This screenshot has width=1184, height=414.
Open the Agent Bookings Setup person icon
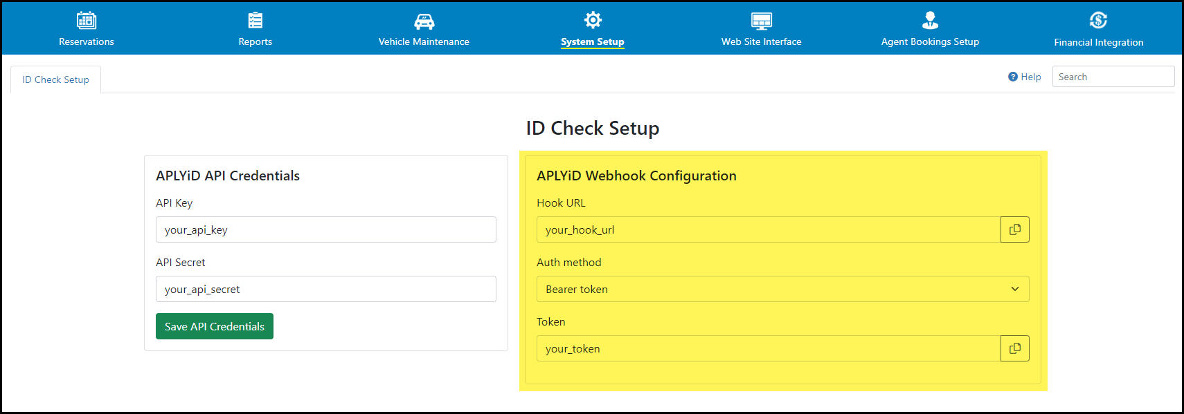pyautogui.click(x=930, y=20)
